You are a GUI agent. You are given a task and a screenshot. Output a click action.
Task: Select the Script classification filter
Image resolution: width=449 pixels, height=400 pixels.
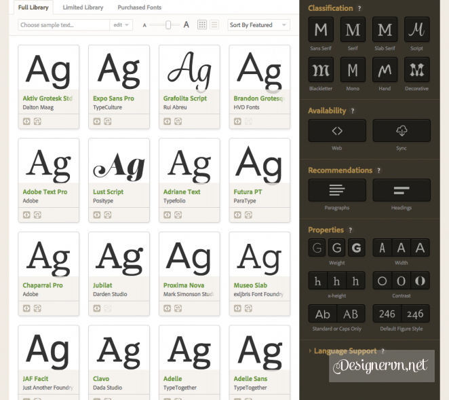coord(417,29)
